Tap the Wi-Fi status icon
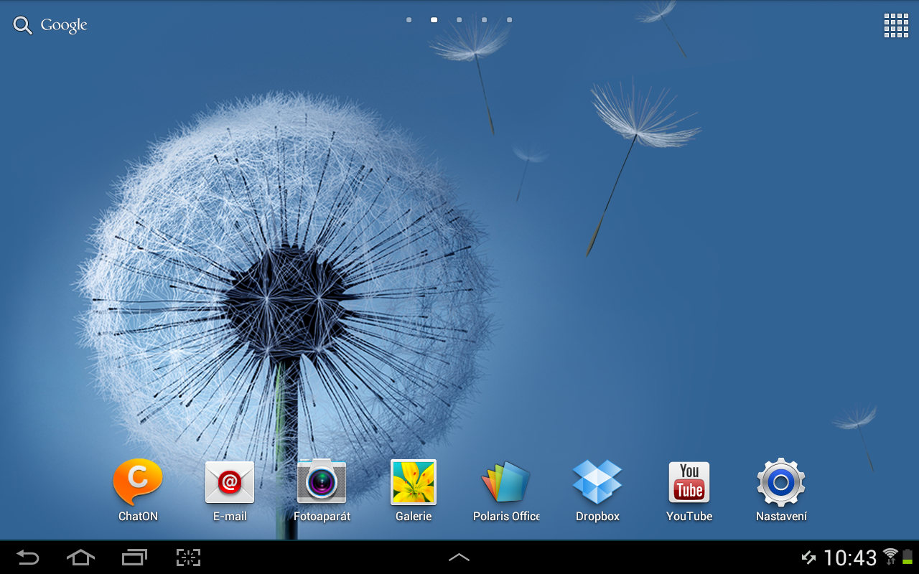919x574 pixels. [891, 557]
